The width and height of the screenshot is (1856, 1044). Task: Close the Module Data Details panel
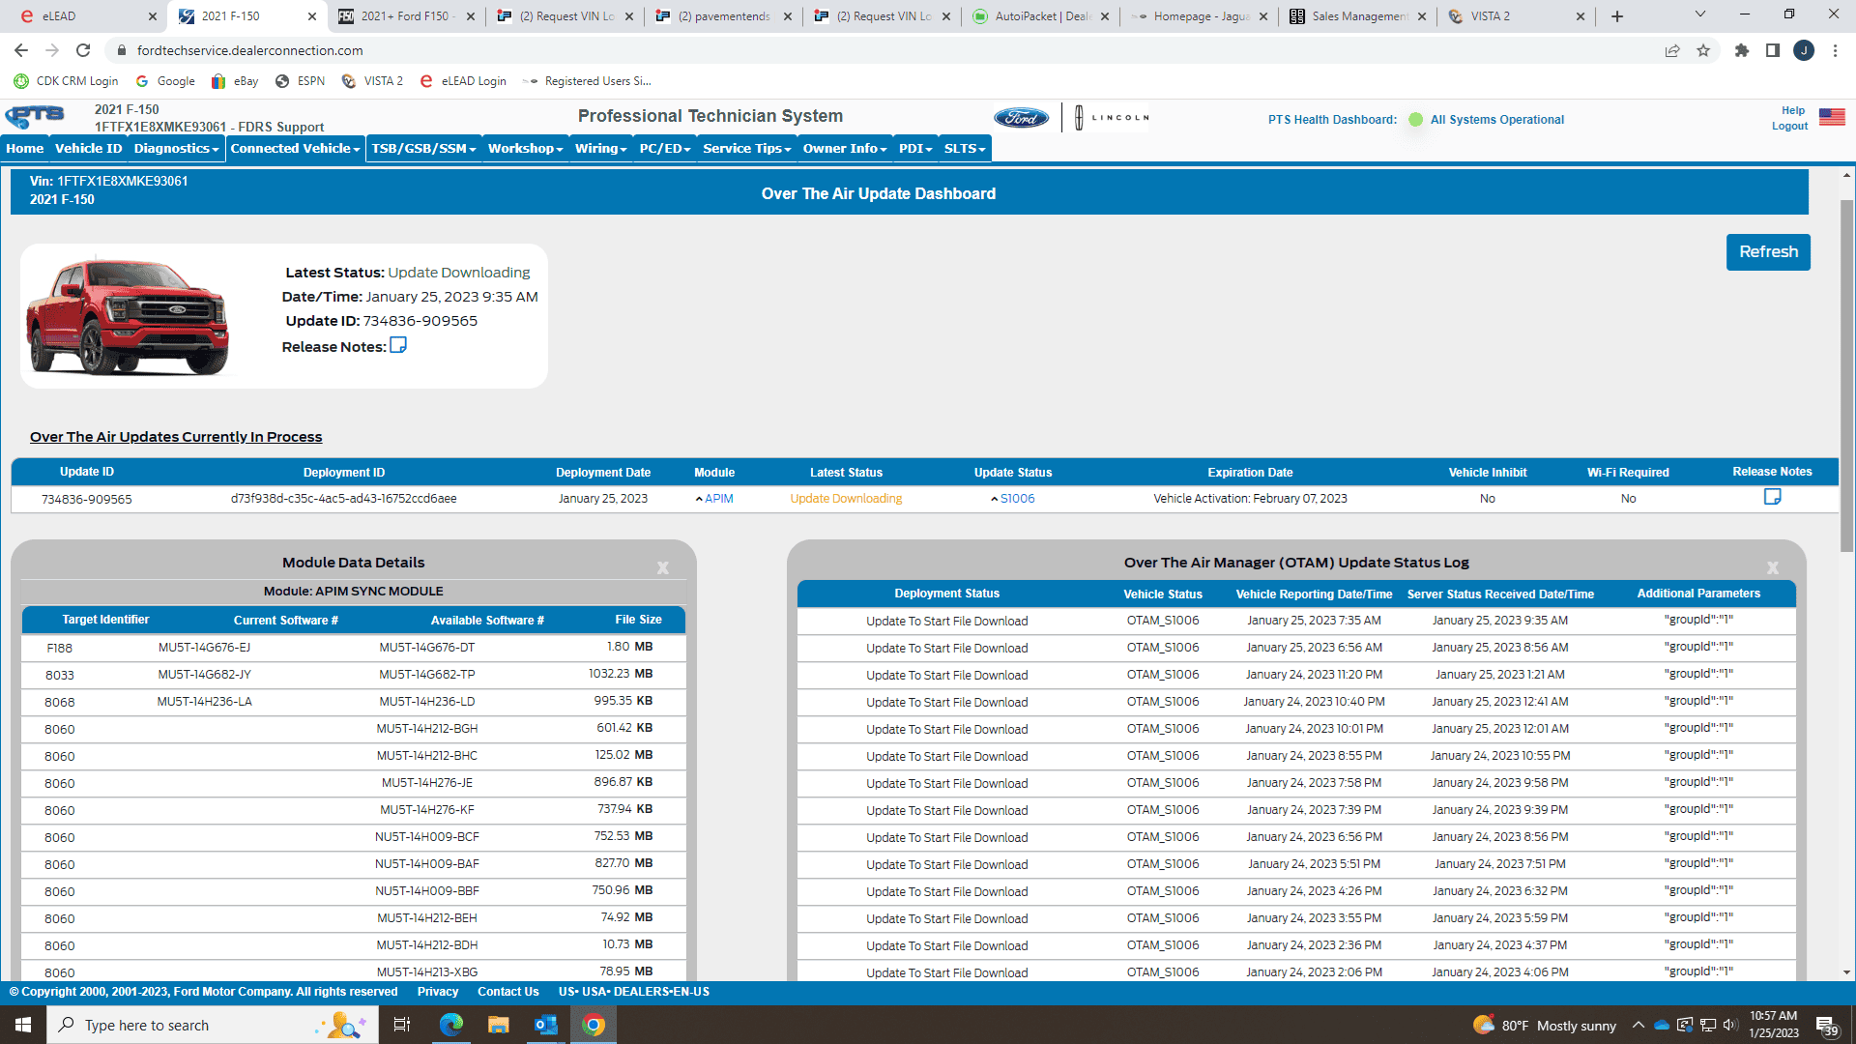pos(663,568)
